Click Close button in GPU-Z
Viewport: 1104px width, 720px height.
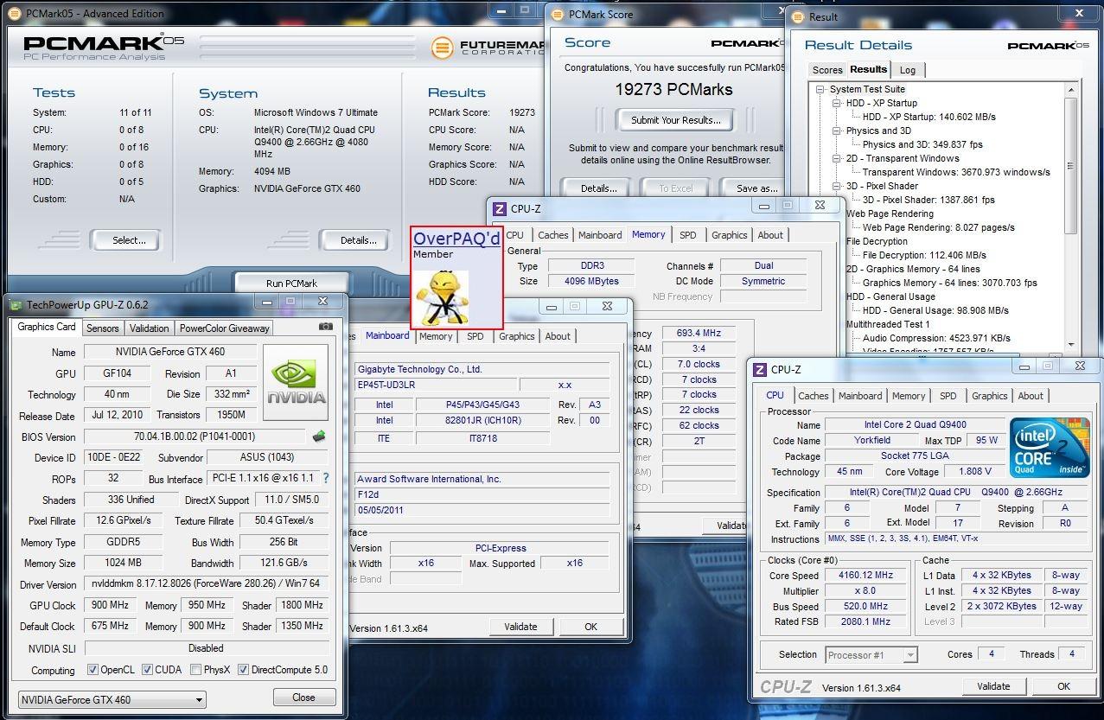303,698
